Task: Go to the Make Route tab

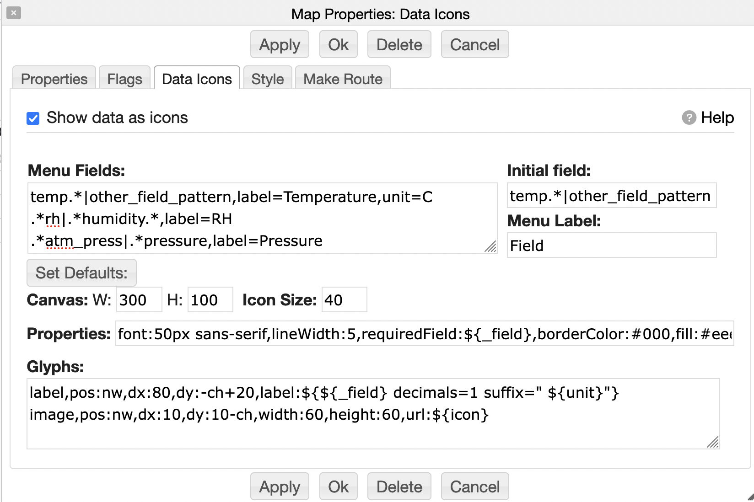Action: pyautogui.click(x=343, y=79)
